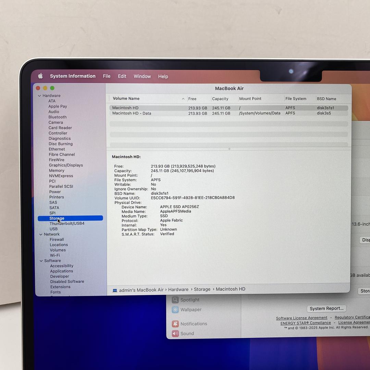Open ENERGY STAR Compliance link
This screenshot has height=370, width=370.
306,323
